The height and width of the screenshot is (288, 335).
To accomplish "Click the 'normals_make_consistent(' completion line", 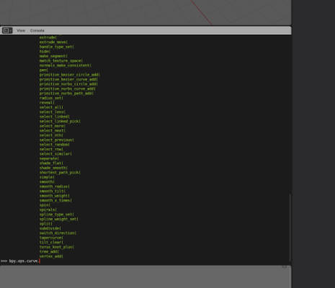I will [x=66, y=66].
